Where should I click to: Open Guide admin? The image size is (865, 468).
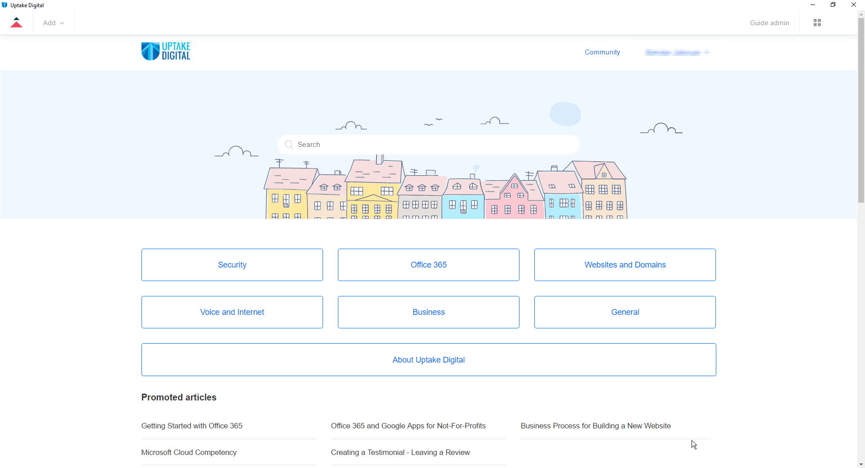[x=769, y=23]
